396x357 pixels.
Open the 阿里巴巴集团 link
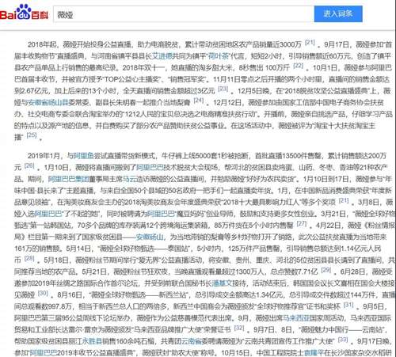pyautogui.click(x=69, y=179)
